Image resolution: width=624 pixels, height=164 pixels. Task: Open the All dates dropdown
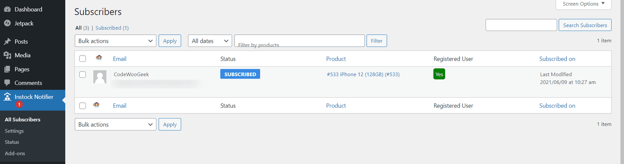(x=210, y=41)
